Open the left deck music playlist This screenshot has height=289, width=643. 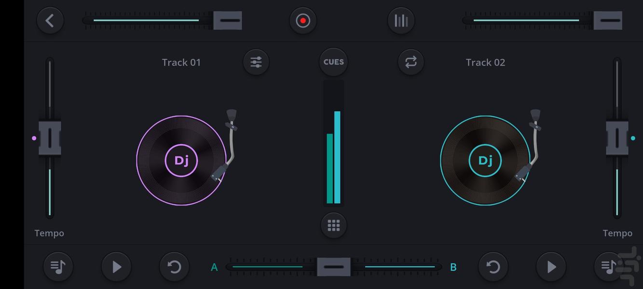click(58, 267)
